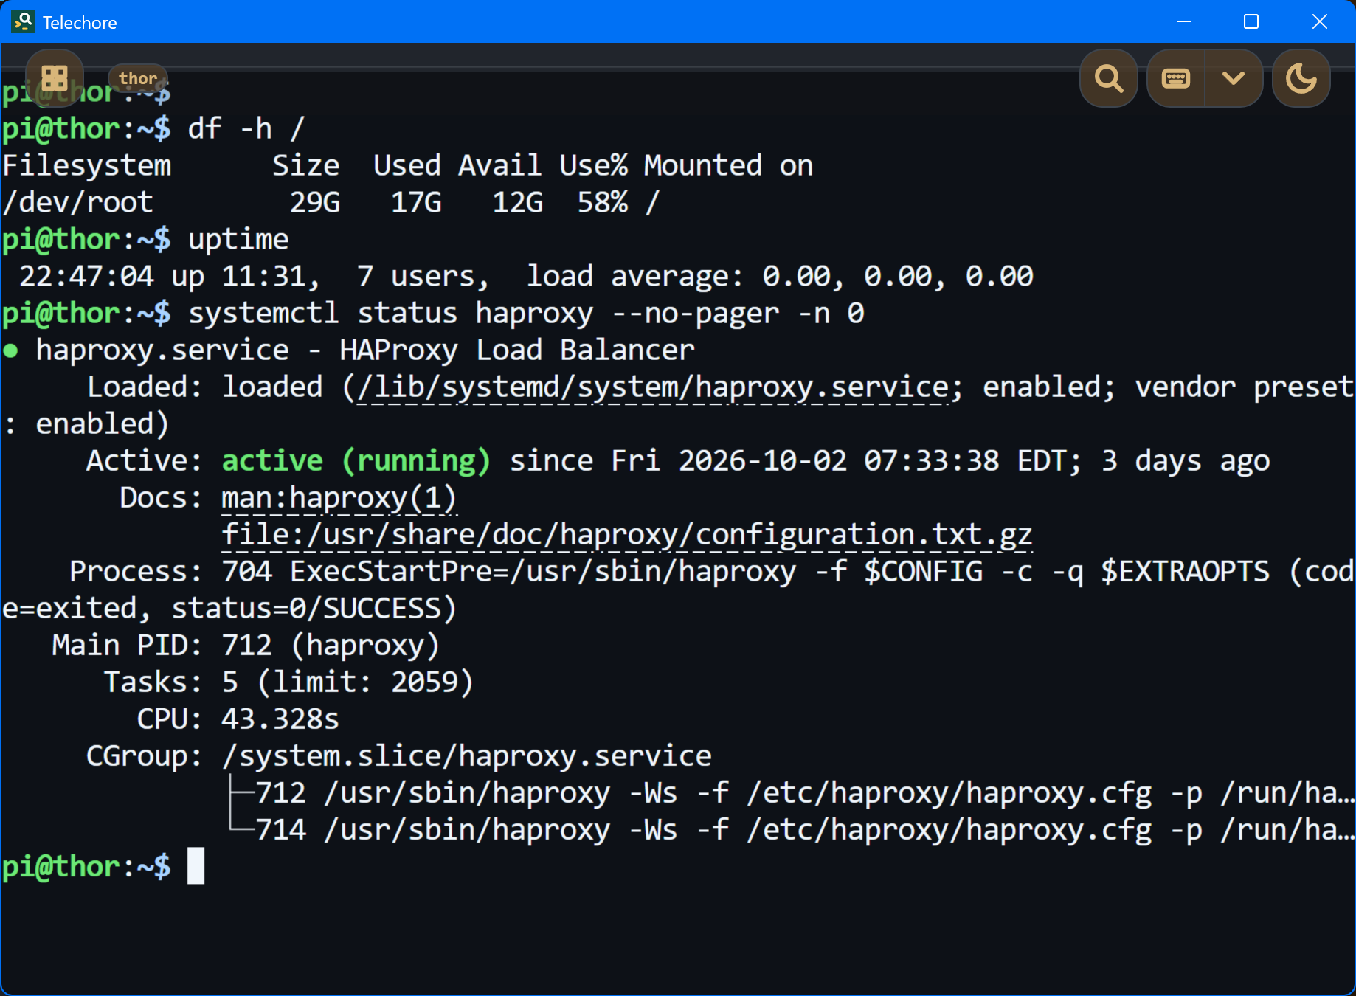This screenshot has width=1356, height=996.
Task: Click the '/system.slice/haproxy.service' CGroup path
Action: click(467, 756)
